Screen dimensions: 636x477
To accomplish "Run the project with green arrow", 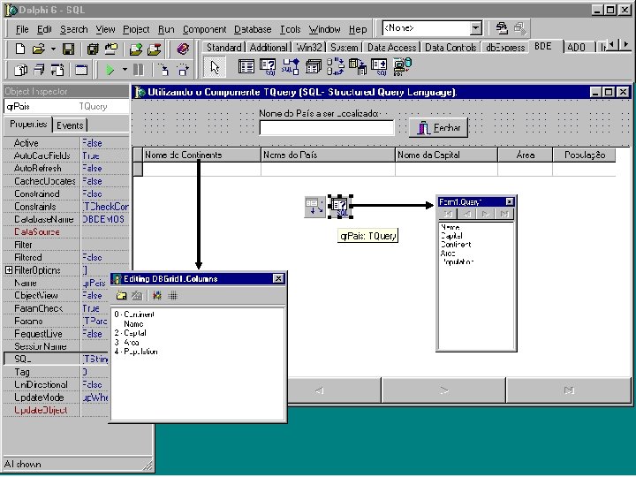I will 110,70.
